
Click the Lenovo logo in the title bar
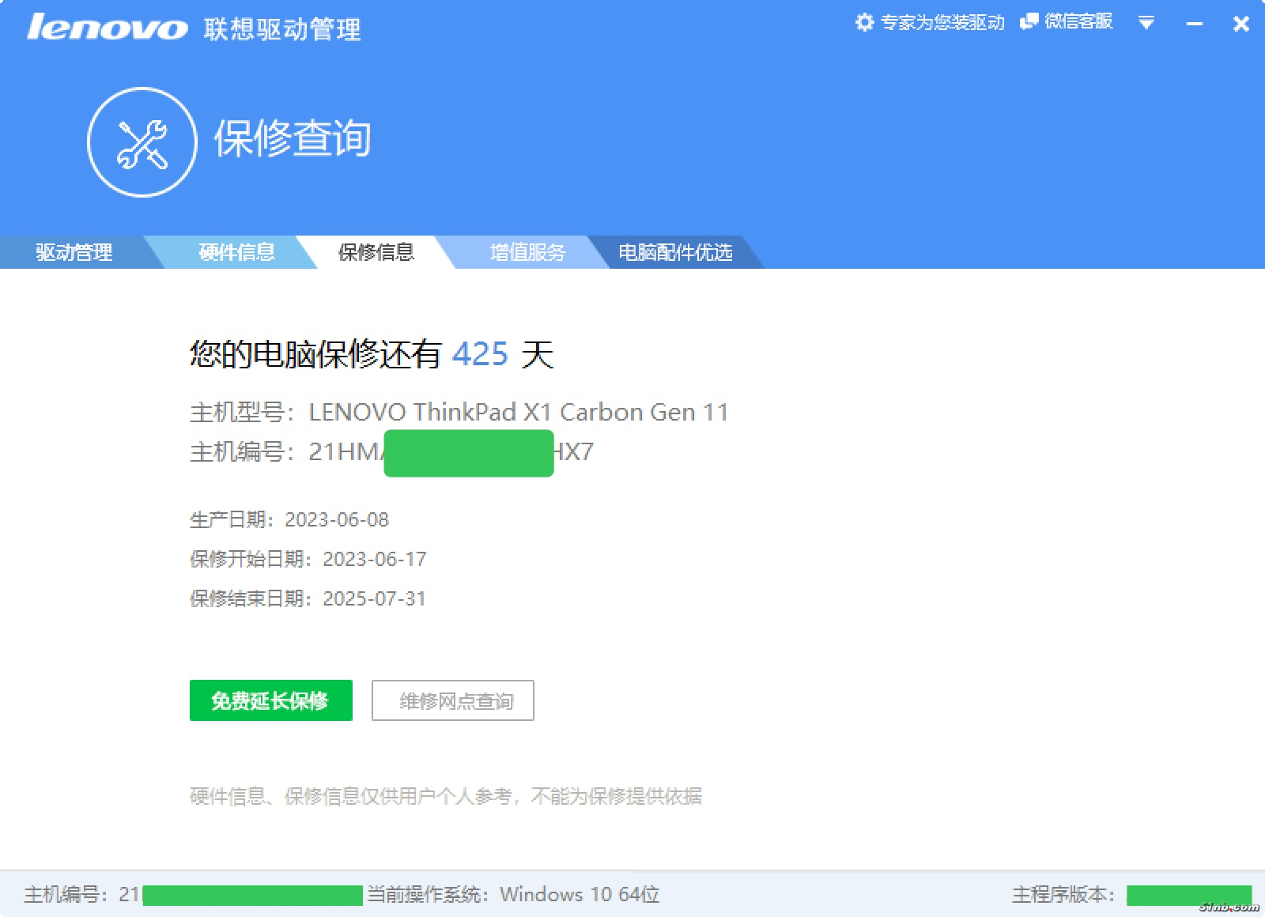tap(108, 28)
